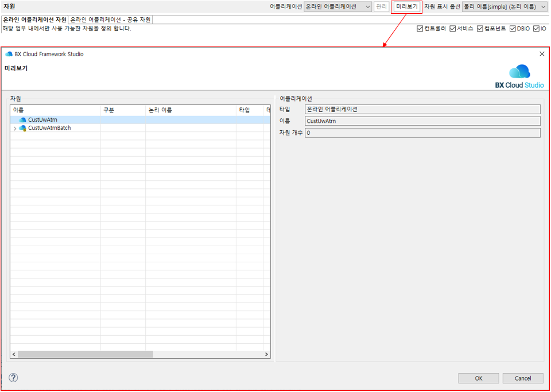Open the 자원 표시 옵션 dropdown
The image size is (551, 392).
(542, 6)
